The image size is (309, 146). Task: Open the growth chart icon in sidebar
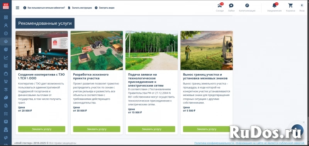(x=6, y=57)
